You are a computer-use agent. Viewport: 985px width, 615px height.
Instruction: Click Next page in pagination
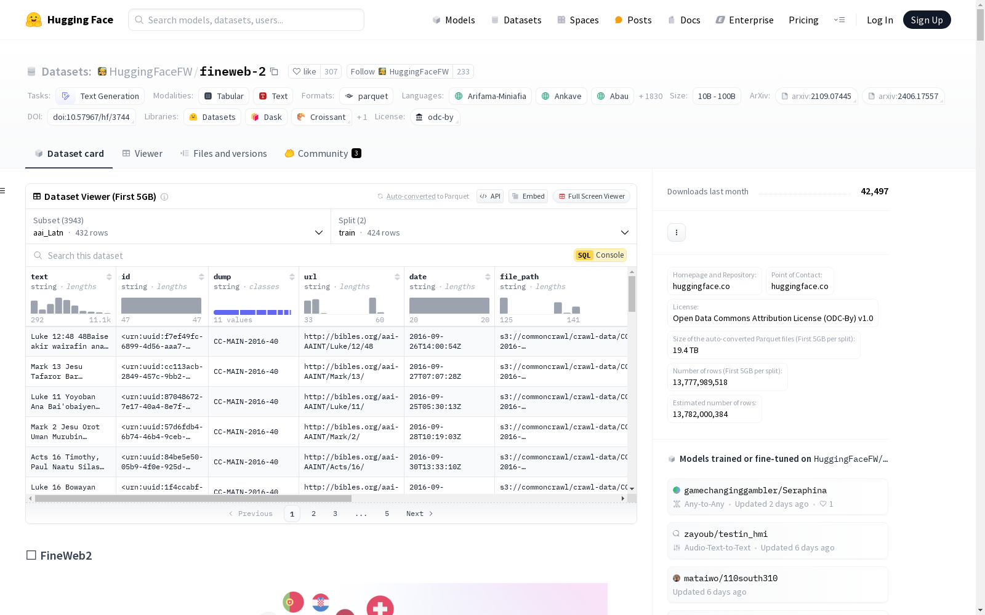(420, 514)
